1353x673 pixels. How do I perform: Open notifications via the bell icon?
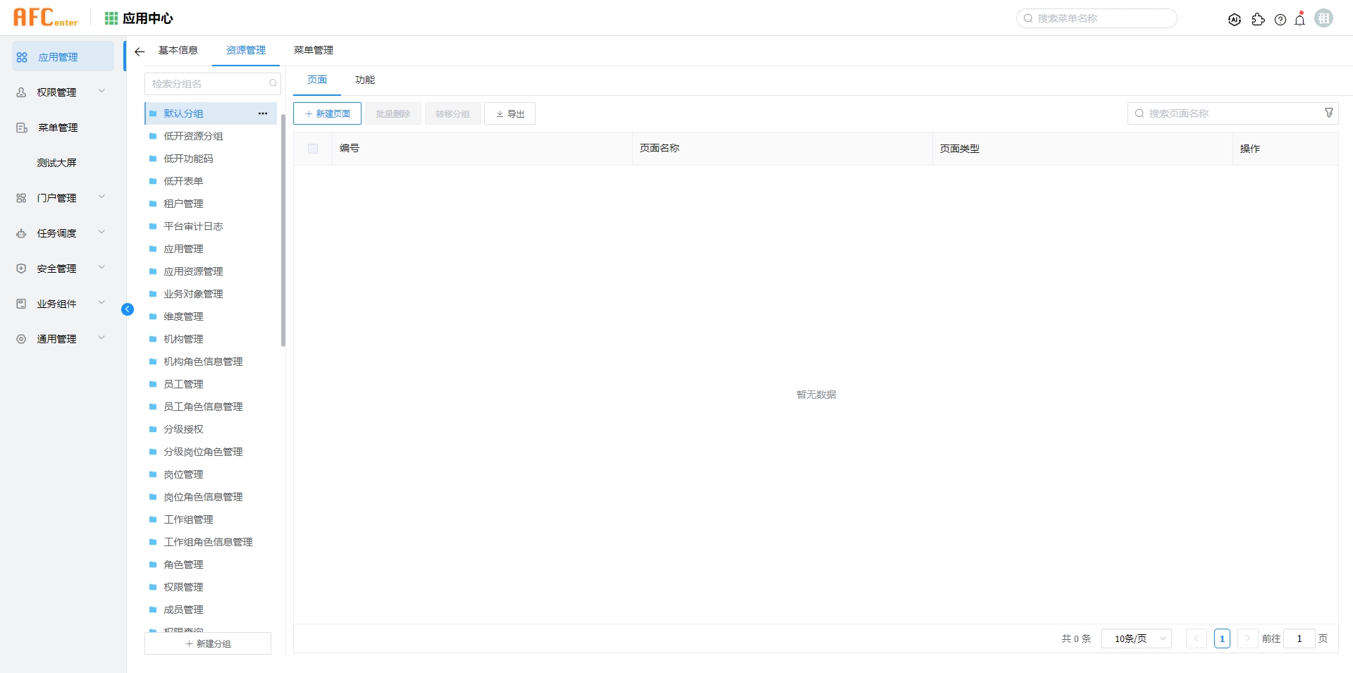tap(1299, 20)
